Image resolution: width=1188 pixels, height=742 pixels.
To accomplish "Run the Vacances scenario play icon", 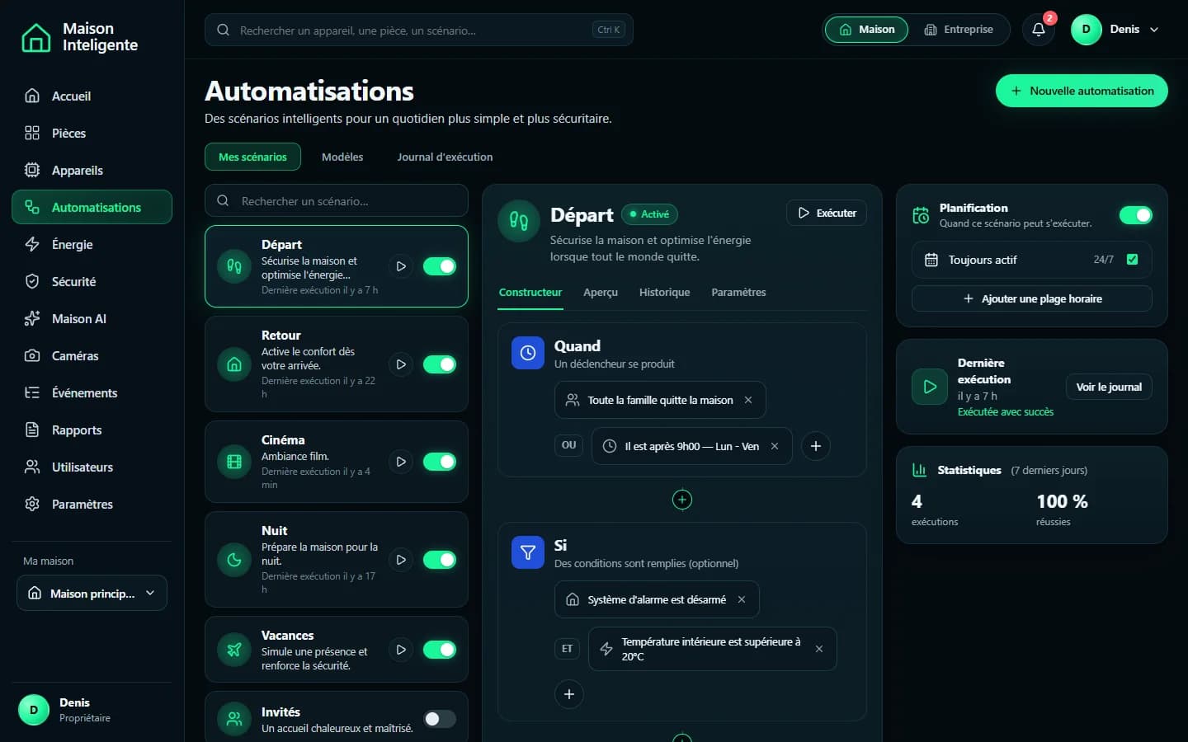I will click(x=401, y=650).
